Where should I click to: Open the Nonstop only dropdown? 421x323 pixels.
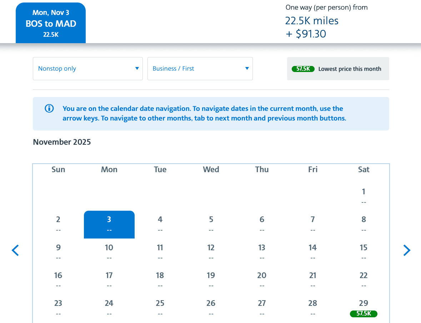87,68
